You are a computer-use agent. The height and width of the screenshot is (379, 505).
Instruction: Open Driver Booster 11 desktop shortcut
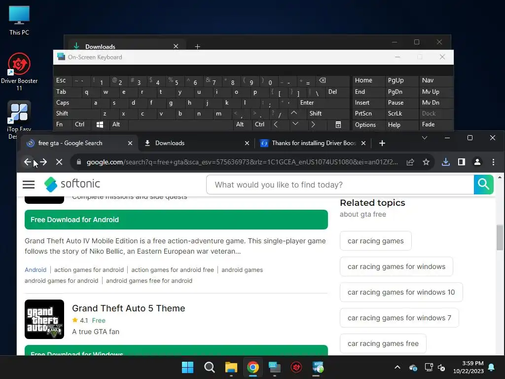click(x=19, y=72)
